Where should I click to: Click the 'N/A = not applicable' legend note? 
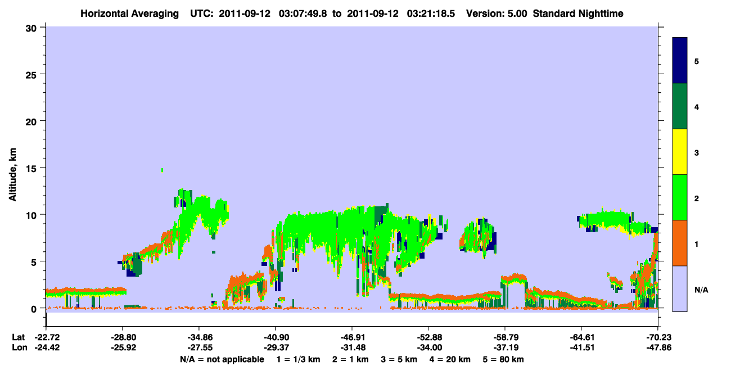[222, 359]
